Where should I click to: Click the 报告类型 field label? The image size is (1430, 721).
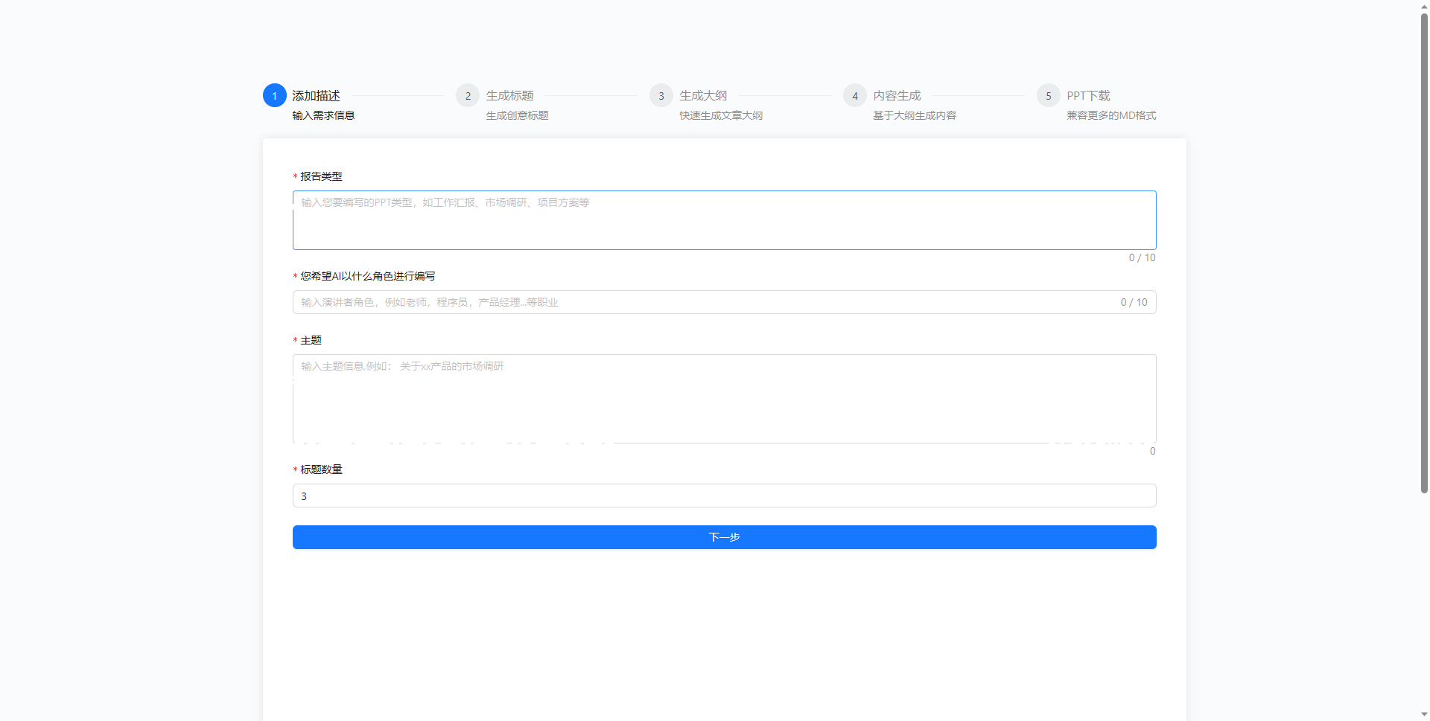point(321,176)
